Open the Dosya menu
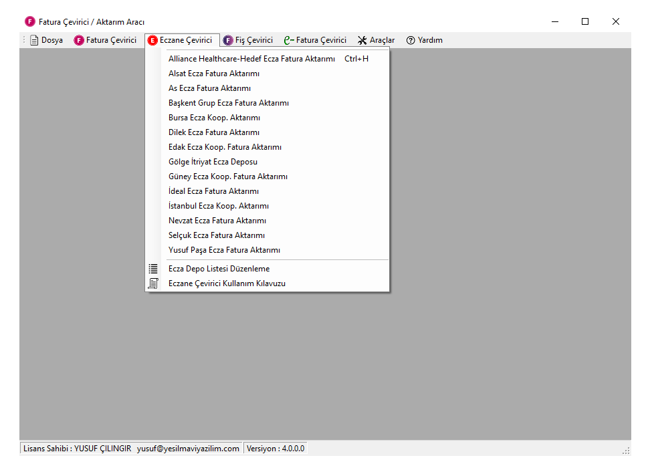 tap(47, 40)
